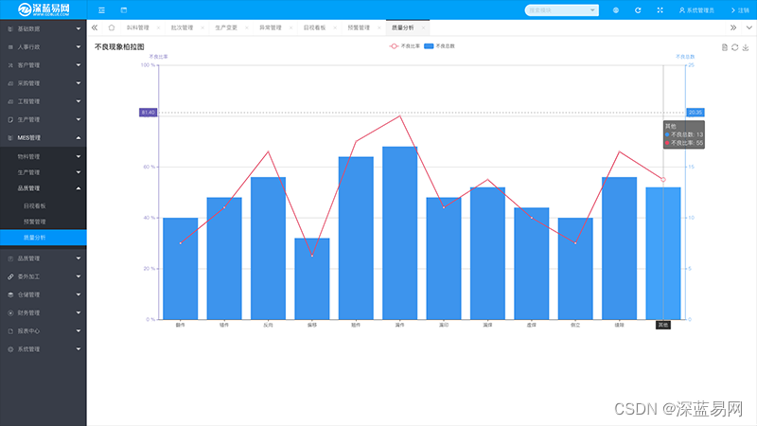
Task: Toggle 不良比率 line series in legend
Action: [x=404, y=45]
